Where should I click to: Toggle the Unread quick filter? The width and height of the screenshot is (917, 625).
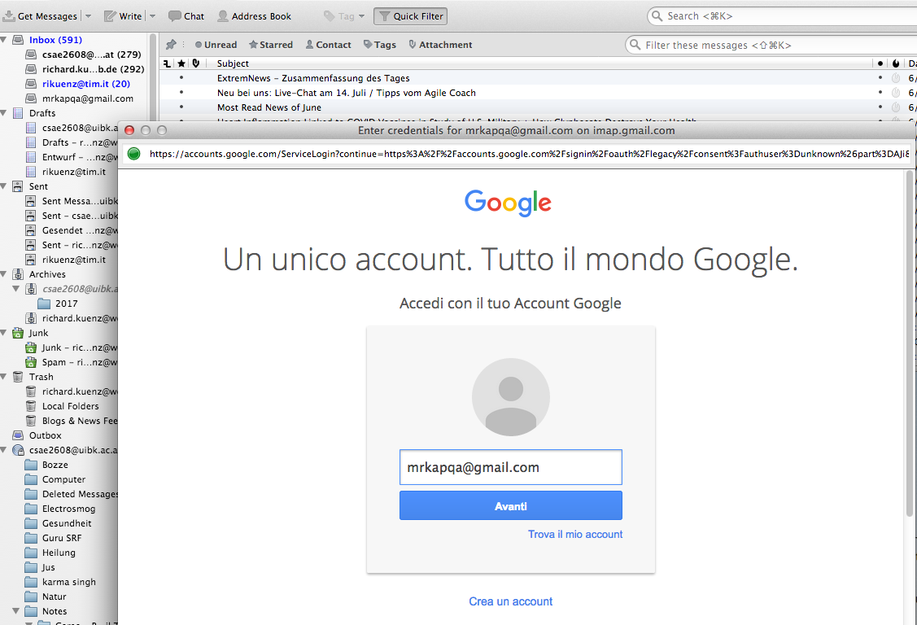coord(216,45)
